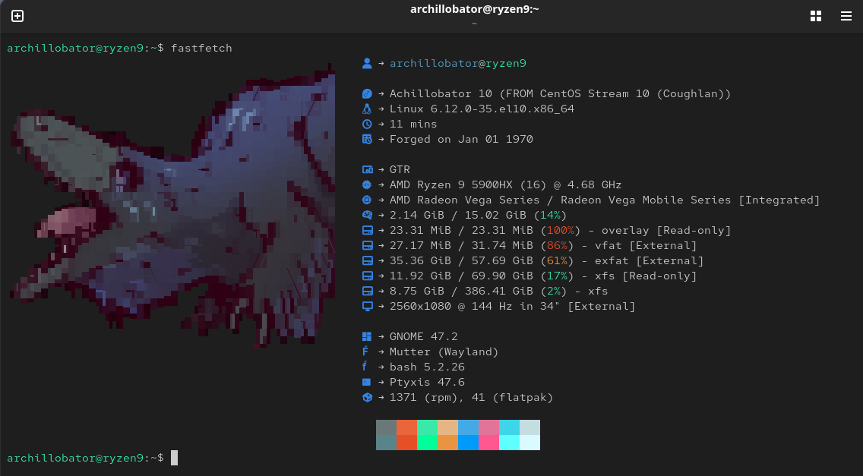Screen dimensions: 863x476
Task: Click the calendar icon beside Forged on
Action: [x=367, y=139]
